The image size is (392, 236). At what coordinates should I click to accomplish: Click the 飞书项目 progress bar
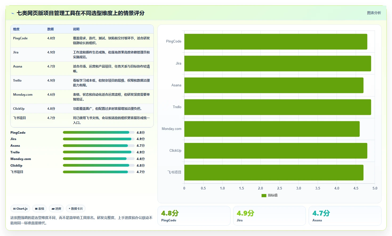click(x=99, y=172)
